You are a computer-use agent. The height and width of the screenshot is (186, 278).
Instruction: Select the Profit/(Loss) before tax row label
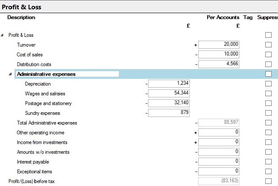tap(31, 181)
